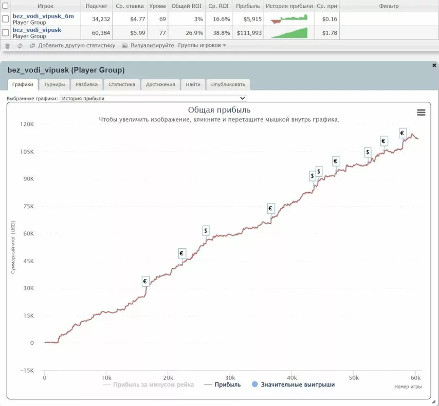The width and height of the screenshot is (439, 406).
Task: Toggle the Значительные выигрыши legend dot
Action: (x=254, y=384)
